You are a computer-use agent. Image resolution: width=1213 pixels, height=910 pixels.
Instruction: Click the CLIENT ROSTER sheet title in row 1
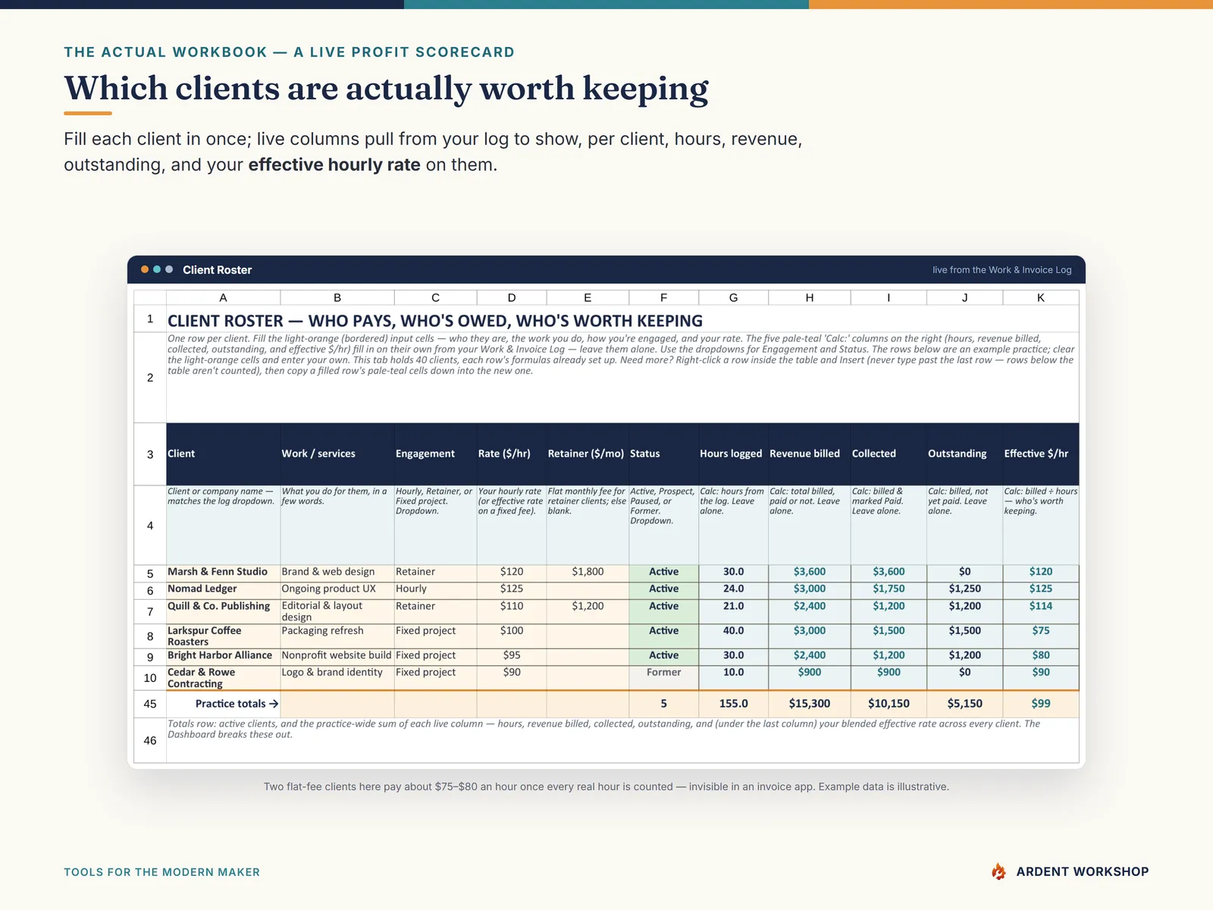pyautogui.click(x=435, y=321)
